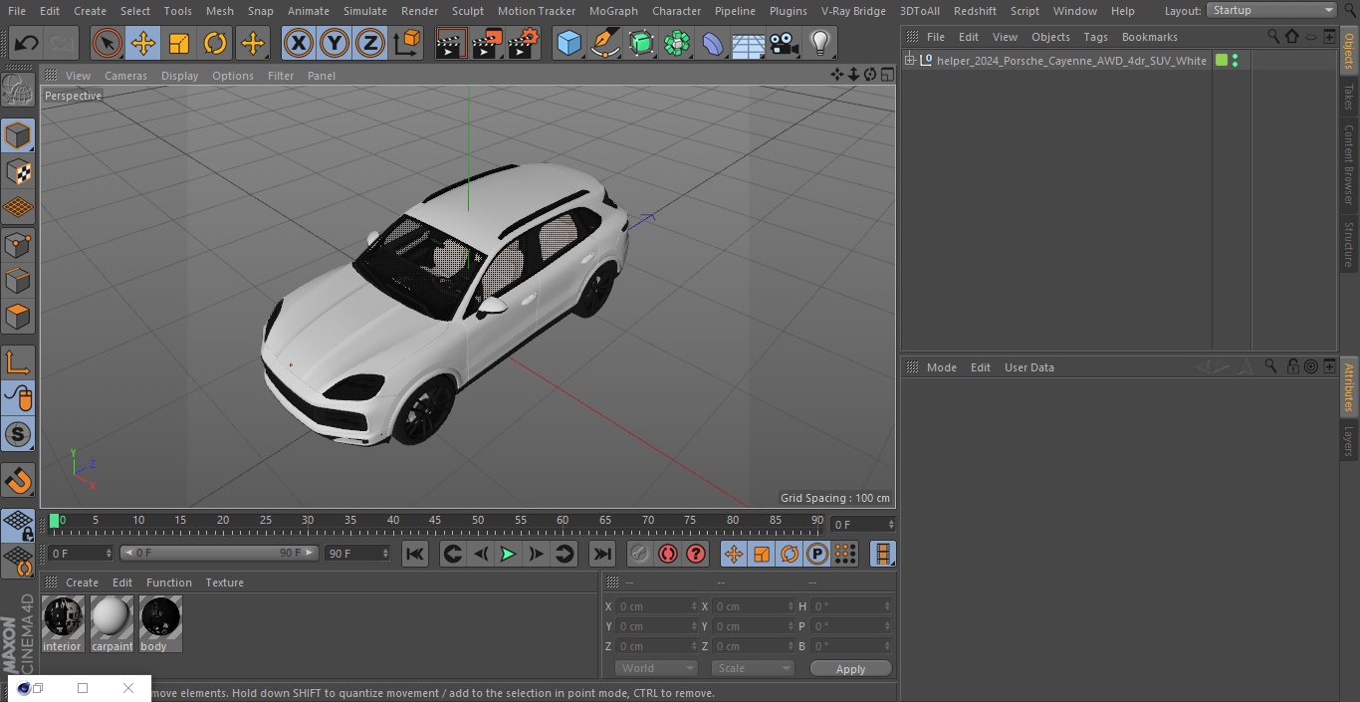Expand the helper_2024_Porsche_Cayenne object tree
Image resolution: width=1360 pixels, height=702 pixels.
pyautogui.click(x=909, y=61)
